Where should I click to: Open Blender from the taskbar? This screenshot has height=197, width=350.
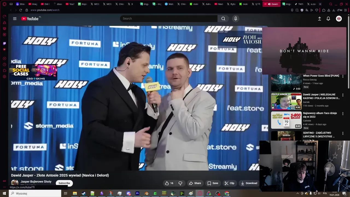click(146, 193)
